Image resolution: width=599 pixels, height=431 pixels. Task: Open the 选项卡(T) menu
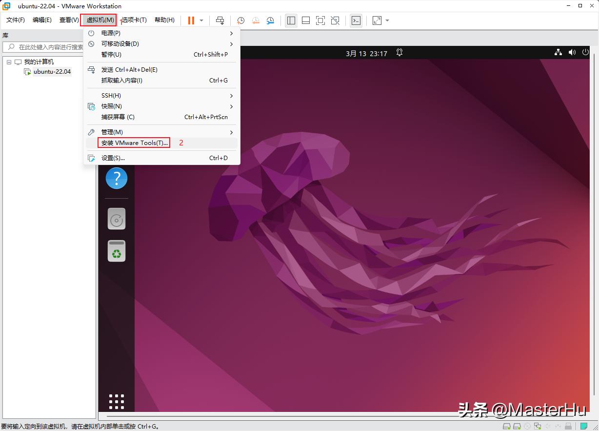134,20
